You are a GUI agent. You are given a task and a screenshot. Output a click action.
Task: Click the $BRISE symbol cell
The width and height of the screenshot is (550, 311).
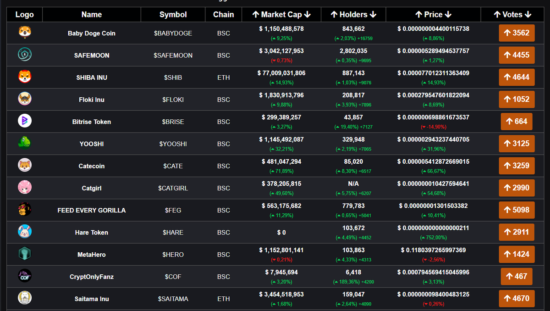tap(173, 122)
